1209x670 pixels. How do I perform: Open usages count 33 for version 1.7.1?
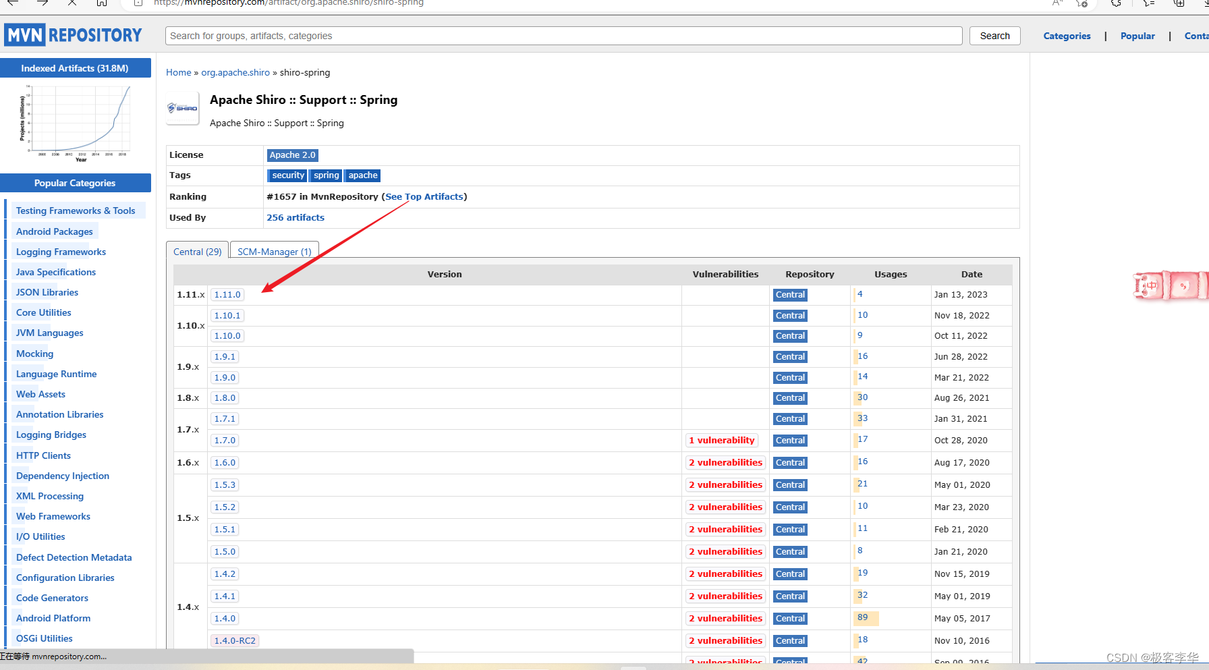click(x=862, y=418)
